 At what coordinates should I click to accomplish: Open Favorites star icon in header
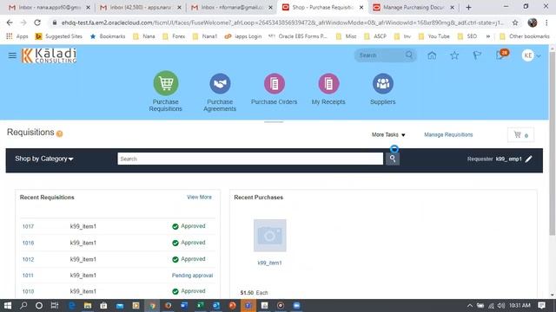click(454, 55)
